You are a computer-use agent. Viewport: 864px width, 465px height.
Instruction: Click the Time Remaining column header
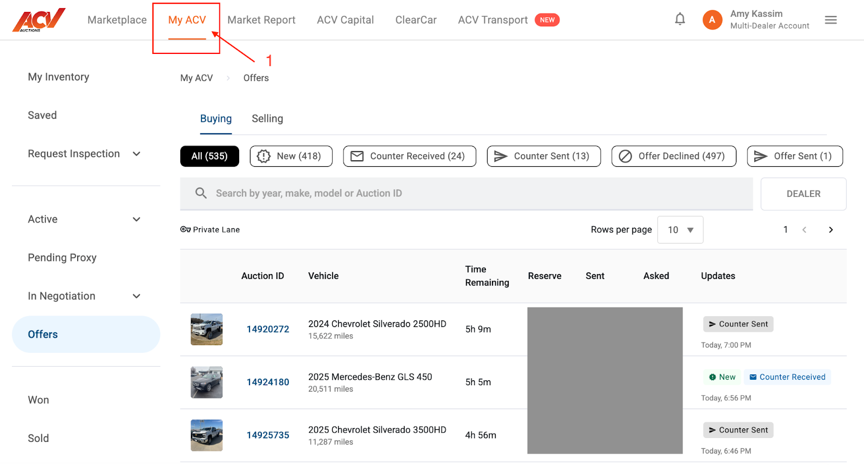click(487, 276)
